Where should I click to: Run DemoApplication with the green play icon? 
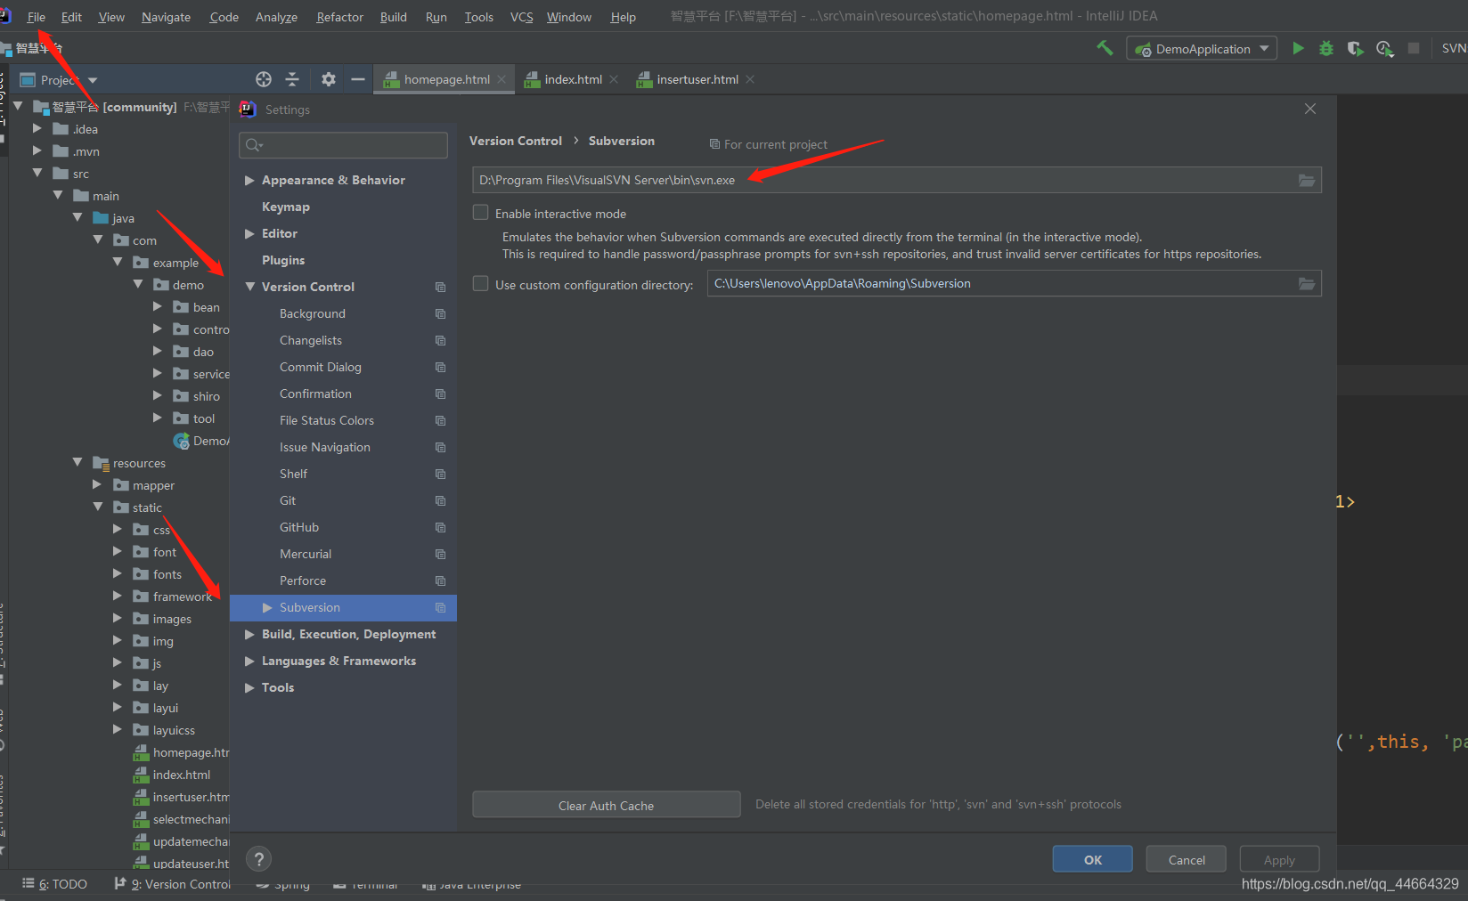1298,48
